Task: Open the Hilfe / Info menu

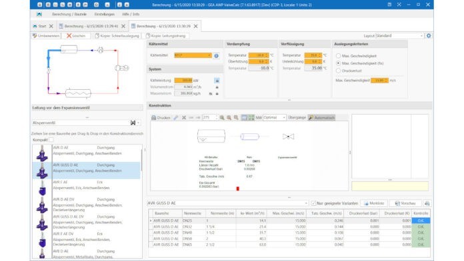Action: (131, 14)
